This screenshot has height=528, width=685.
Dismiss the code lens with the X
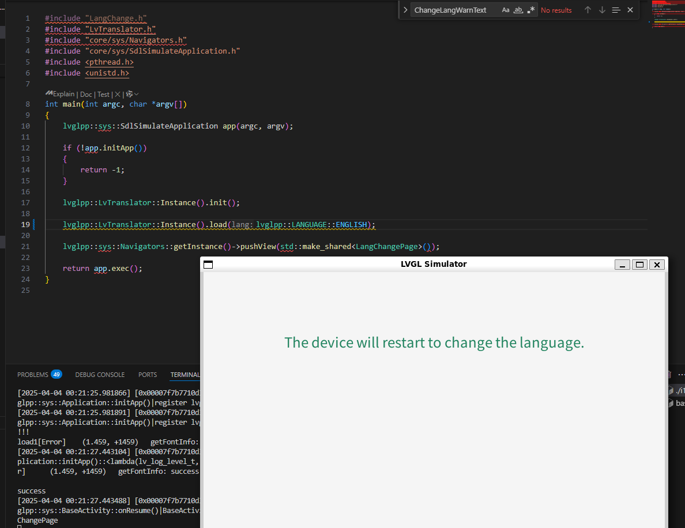(x=118, y=95)
